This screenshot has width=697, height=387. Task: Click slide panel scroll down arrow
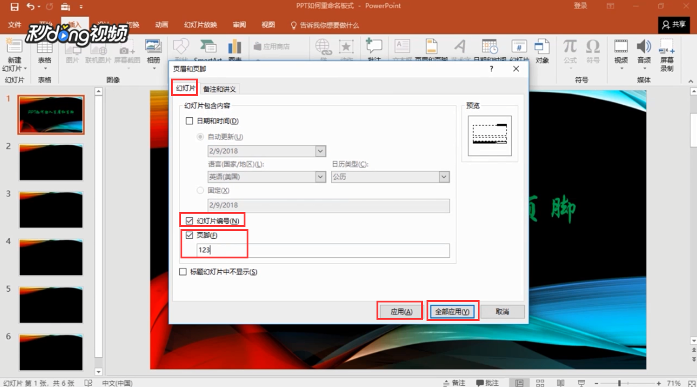pyautogui.click(x=99, y=372)
